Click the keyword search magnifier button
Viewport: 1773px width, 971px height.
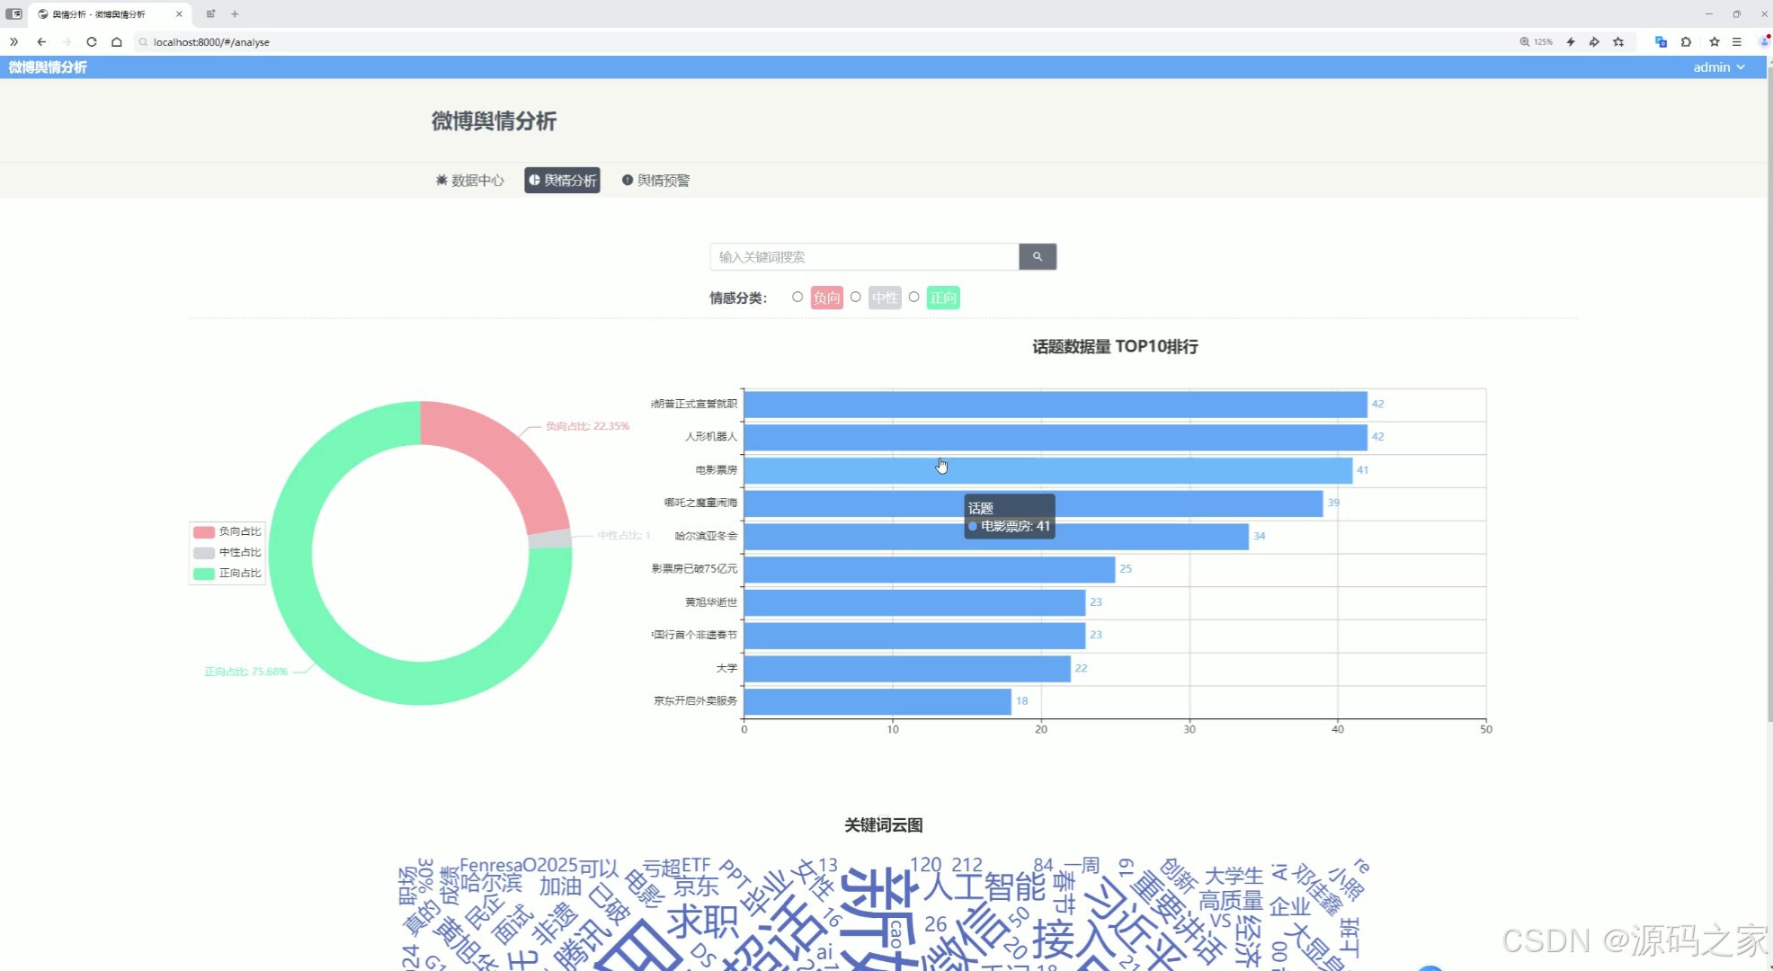1037,257
